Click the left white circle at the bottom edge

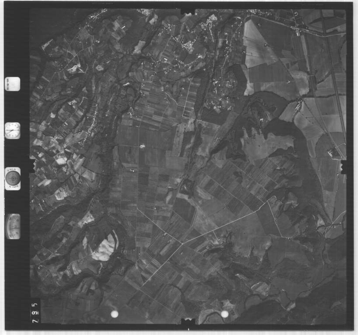115,314
